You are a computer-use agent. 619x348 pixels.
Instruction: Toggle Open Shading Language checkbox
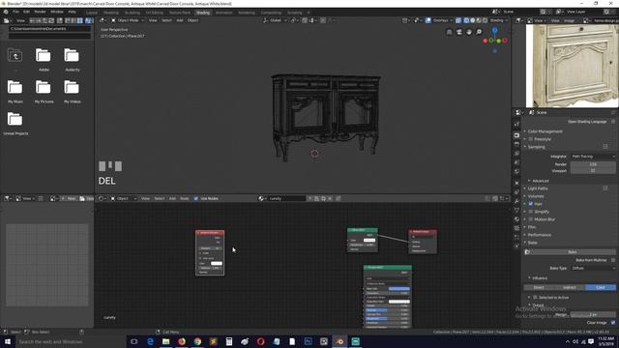(x=613, y=122)
